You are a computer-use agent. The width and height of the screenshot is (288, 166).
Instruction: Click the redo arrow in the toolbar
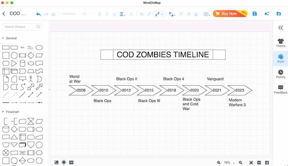tap(46, 14)
